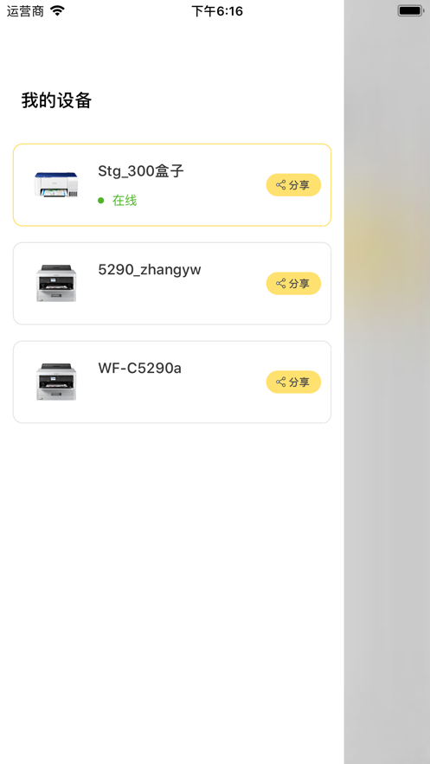Open the 5290_zhangyw device name
This screenshot has width=430, height=764.
150,269
